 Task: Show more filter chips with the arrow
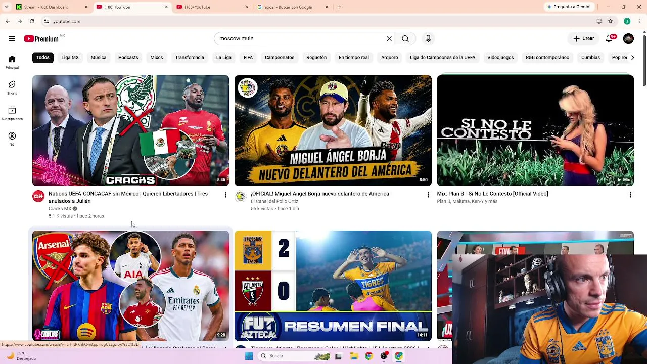pos(632,58)
